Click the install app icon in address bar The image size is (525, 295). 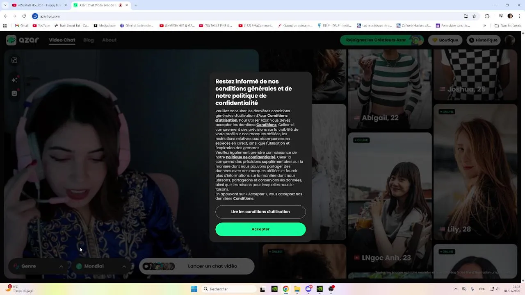[466, 16]
